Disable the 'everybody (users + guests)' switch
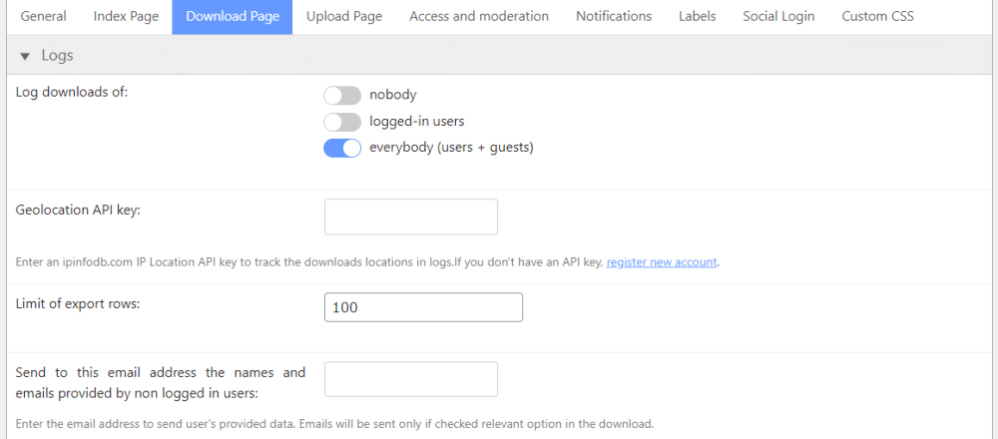 click(342, 149)
